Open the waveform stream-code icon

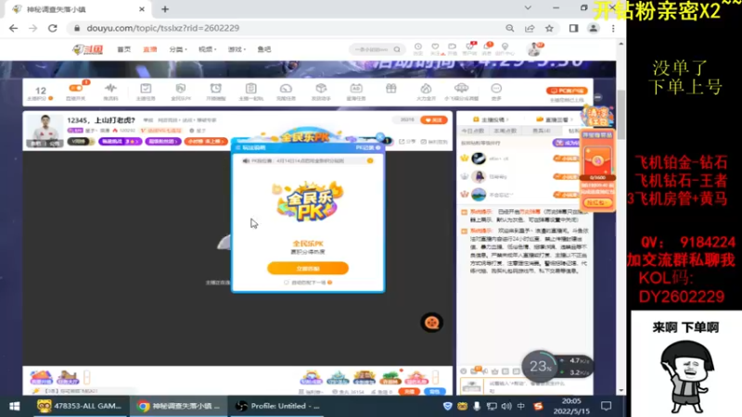110,88
